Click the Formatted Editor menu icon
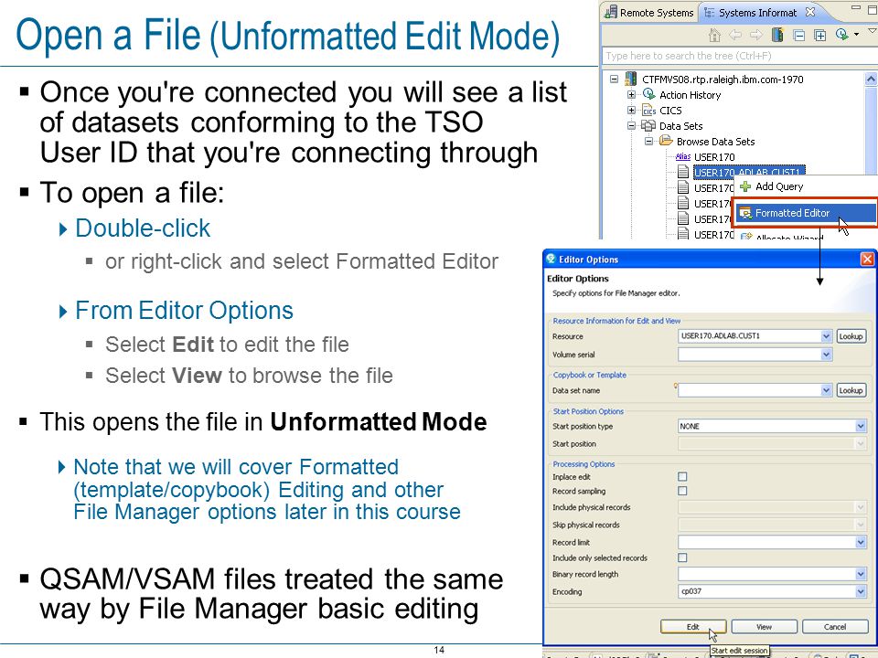The width and height of the screenshot is (878, 658). point(745,213)
